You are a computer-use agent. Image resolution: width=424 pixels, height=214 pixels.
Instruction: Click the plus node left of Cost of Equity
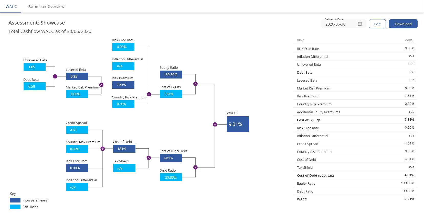[149, 94]
